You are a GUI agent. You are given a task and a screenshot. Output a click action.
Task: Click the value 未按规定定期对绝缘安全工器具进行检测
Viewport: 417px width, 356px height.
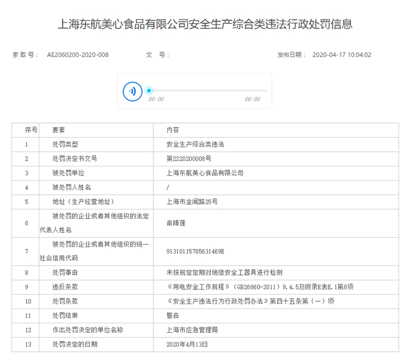point(225,273)
